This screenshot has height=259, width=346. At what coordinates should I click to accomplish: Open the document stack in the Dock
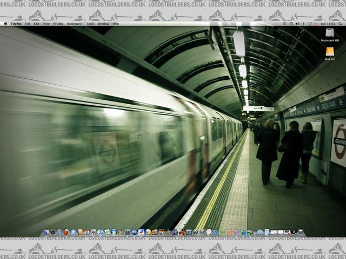coord(267,232)
